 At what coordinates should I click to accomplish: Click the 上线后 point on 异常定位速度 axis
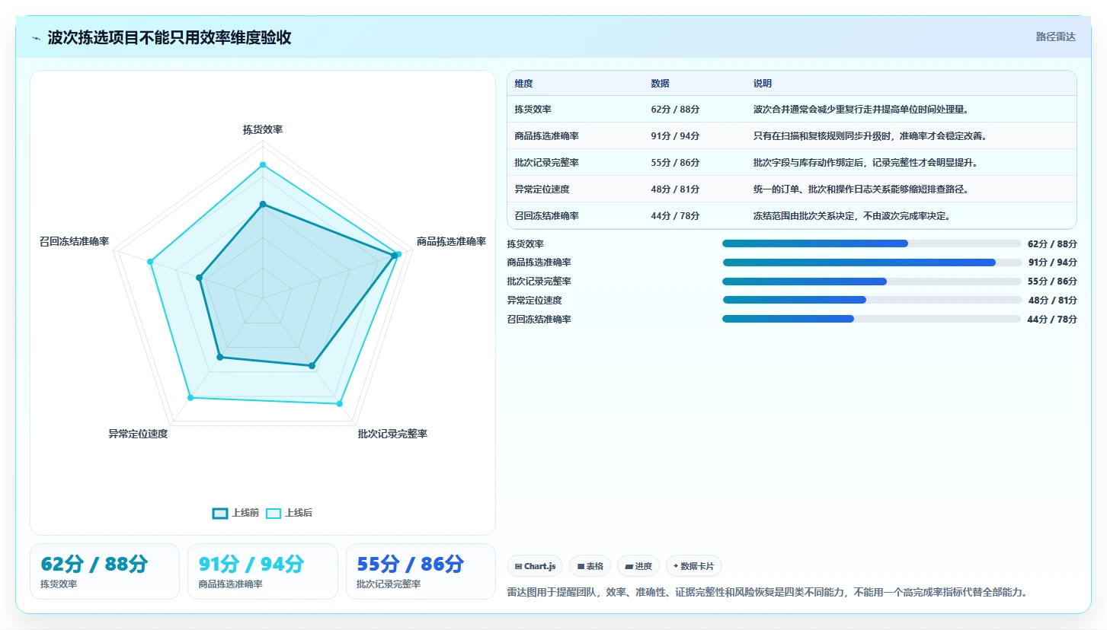click(x=190, y=398)
